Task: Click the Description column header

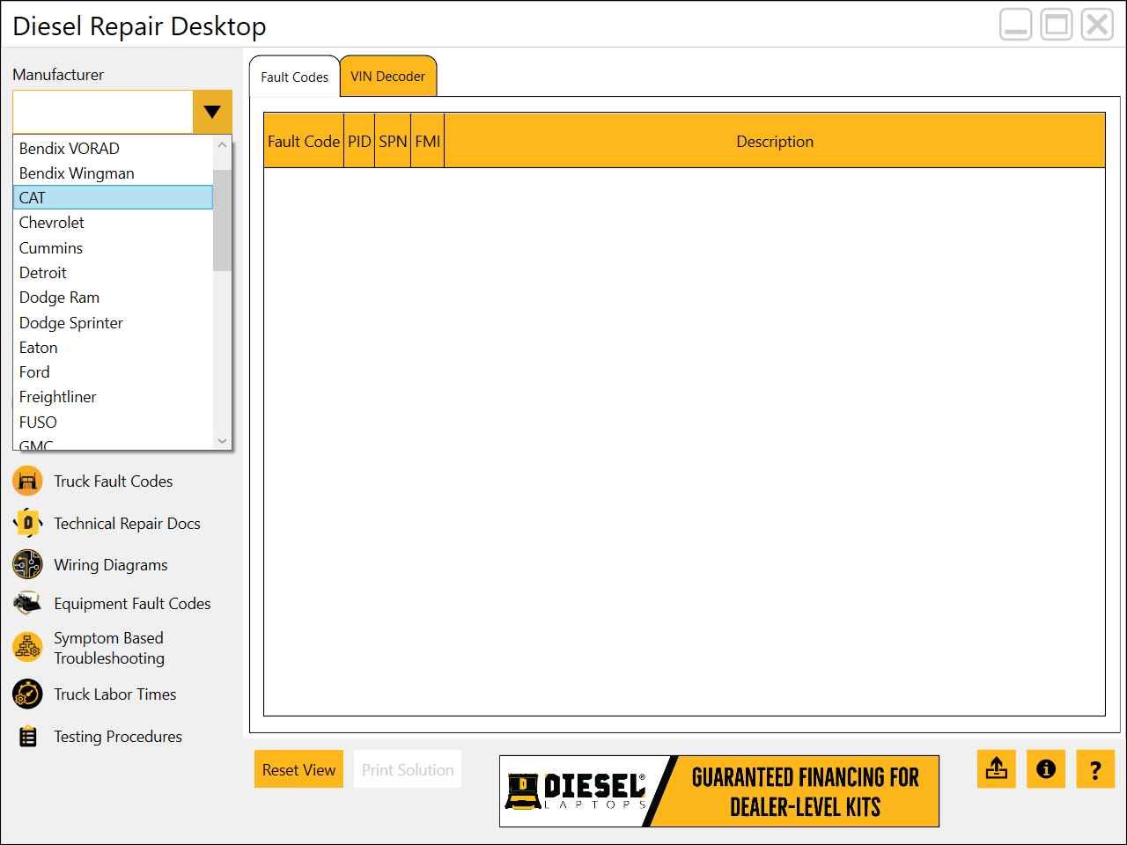Action: (775, 141)
